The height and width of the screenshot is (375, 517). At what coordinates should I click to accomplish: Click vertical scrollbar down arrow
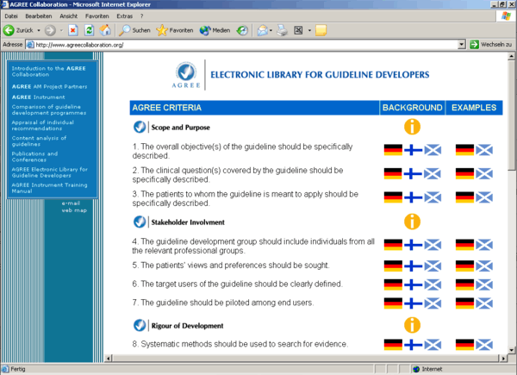tap(511, 350)
